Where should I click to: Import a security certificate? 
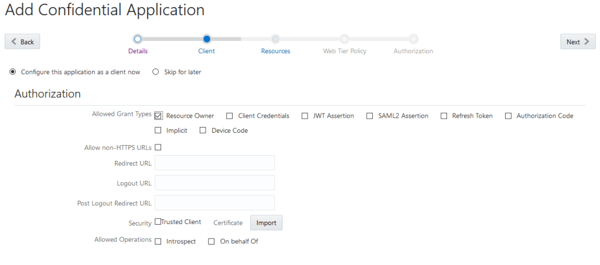click(x=266, y=223)
